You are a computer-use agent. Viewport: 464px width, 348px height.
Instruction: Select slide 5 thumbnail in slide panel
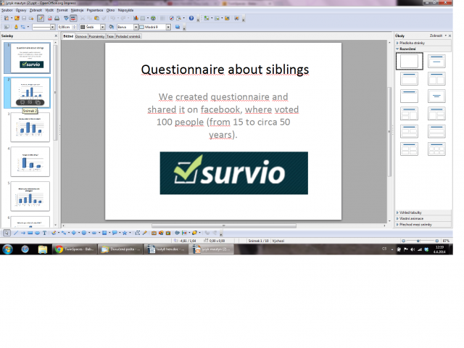pyautogui.click(x=30, y=196)
